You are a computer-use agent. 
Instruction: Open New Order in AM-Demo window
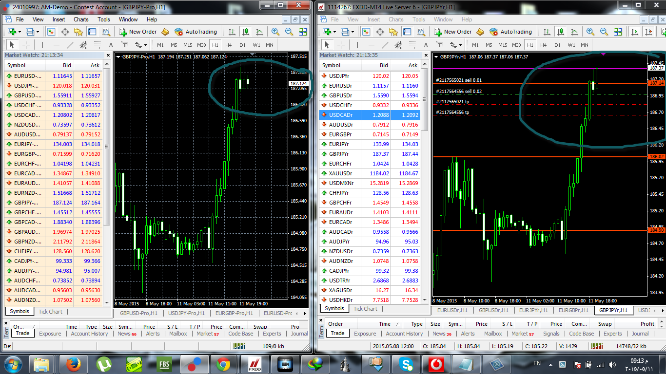point(137,32)
